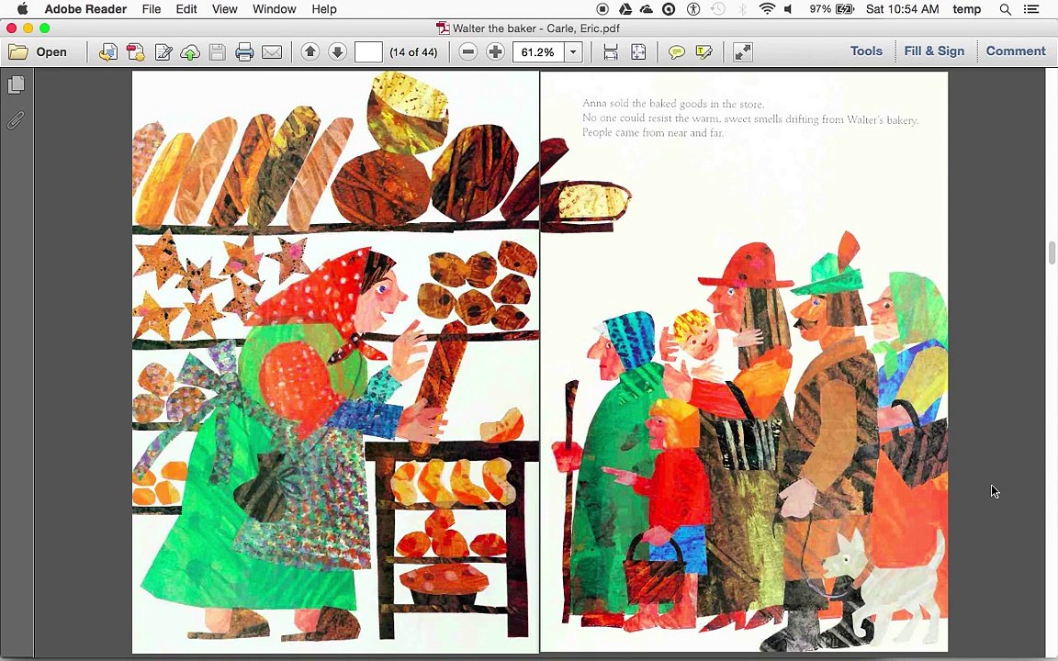Select the highlight text tool
The height and width of the screenshot is (661, 1058).
click(703, 52)
